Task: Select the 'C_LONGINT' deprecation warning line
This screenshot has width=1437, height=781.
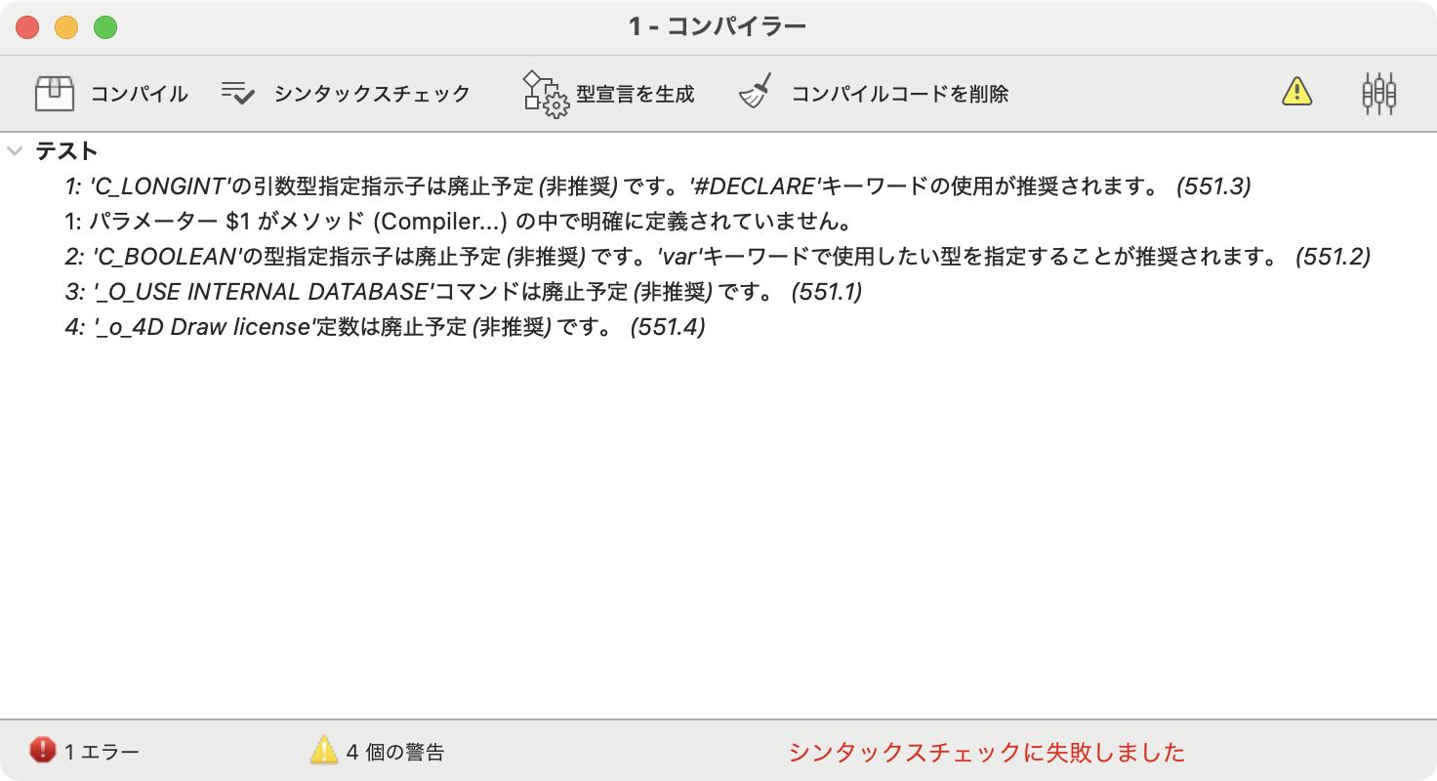Action: point(657,186)
